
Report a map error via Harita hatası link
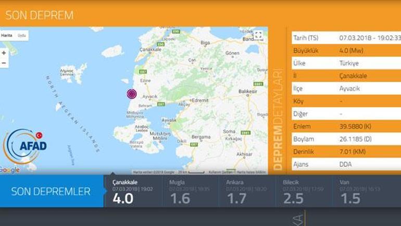pyautogui.click(x=251, y=172)
